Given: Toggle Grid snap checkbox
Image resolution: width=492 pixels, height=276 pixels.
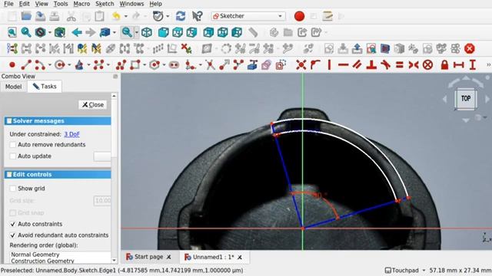Looking at the screenshot, I should tap(13, 213).
